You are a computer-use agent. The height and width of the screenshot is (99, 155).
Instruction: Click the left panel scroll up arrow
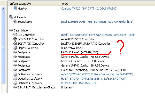click(3, 9)
